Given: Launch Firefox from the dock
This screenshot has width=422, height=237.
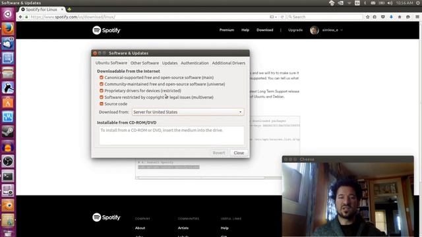Looking at the screenshot, I should coord(7,28).
